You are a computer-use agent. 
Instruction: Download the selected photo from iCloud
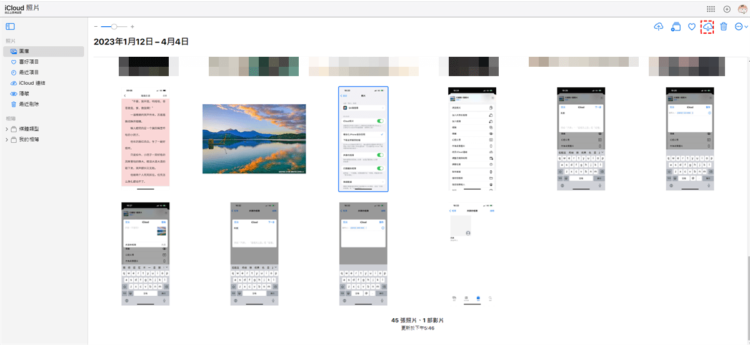[x=707, y=27]
